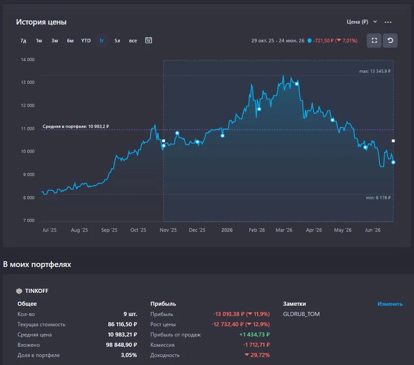Click the В моих портфелях heading
The height and width of the screenshot is (365, 414).
point(37,264)
